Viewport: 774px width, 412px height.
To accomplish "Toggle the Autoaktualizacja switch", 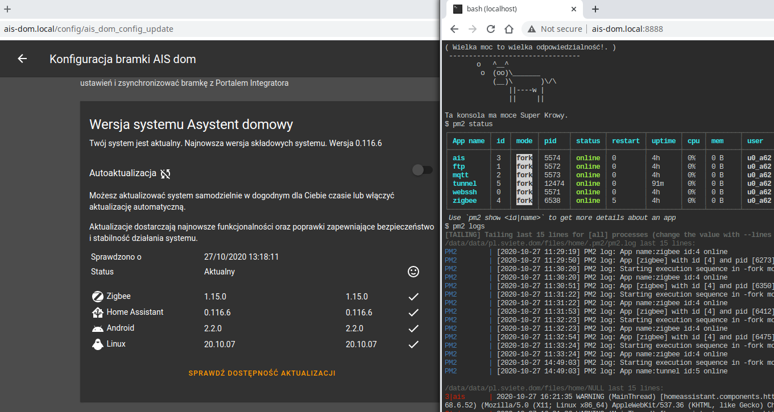I will 422,170.
